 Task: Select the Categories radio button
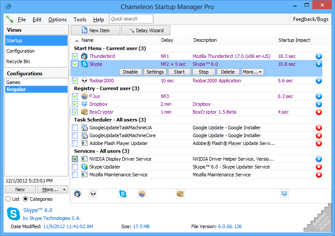point(25,199)
